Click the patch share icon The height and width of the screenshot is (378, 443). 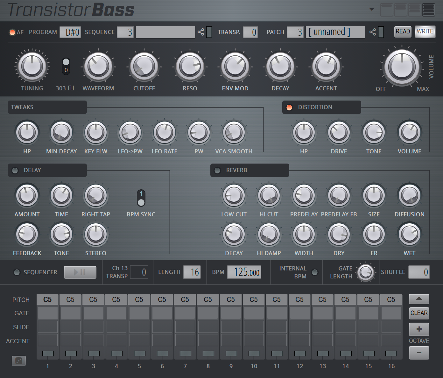tap(373, 32)
